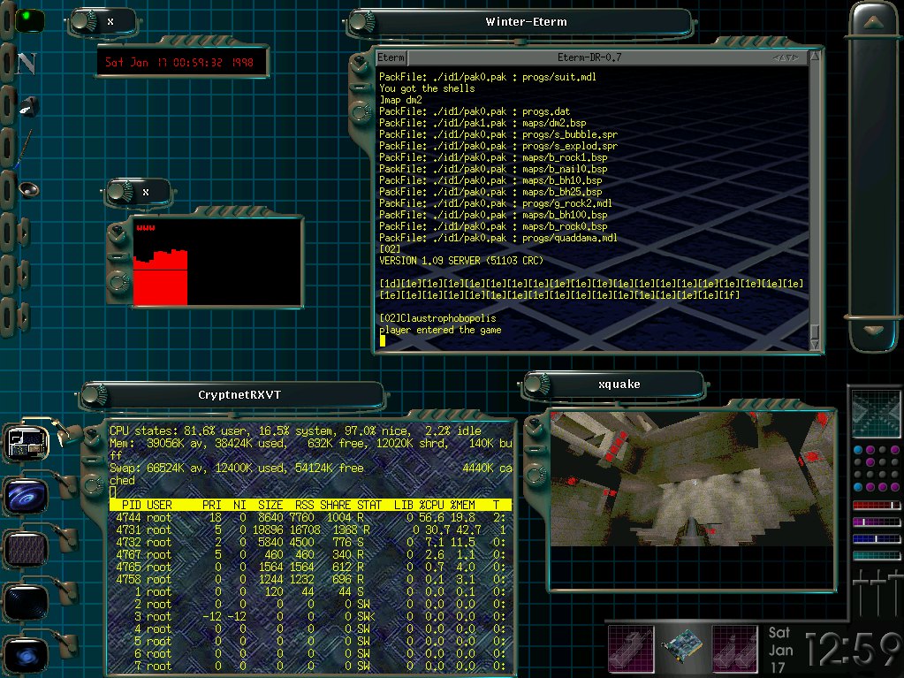Click the '[02]Claustrophobopolis' line in Eterm

pos(437,318)
